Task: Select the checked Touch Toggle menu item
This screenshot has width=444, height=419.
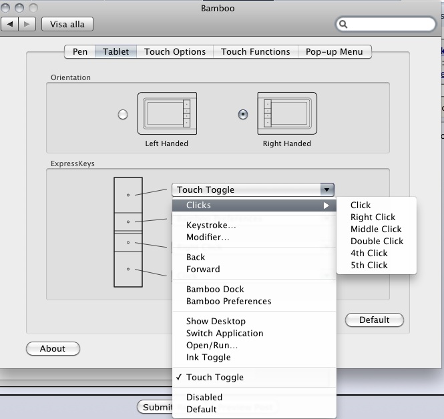Action: click(x=254, y=377)
